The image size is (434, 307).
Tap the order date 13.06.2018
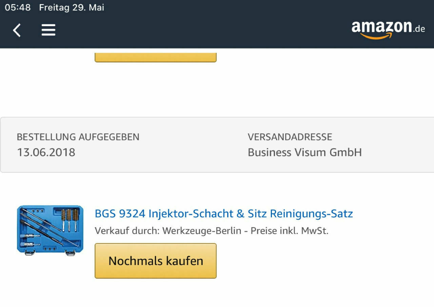click(x=46, y=152)
